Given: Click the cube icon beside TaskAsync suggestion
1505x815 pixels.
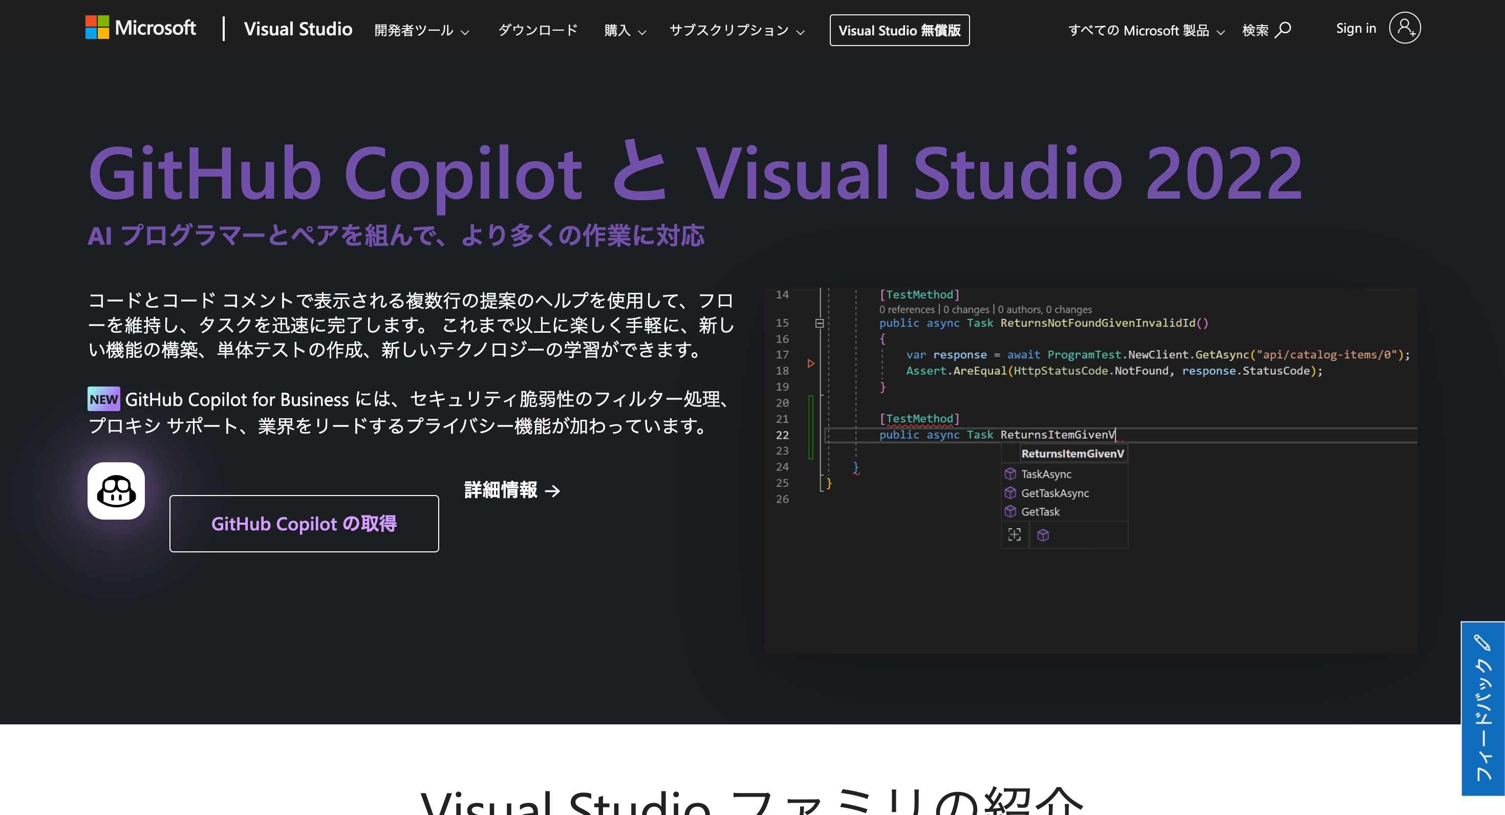Looking at the screenshot, I should (x=1010, y=474).
